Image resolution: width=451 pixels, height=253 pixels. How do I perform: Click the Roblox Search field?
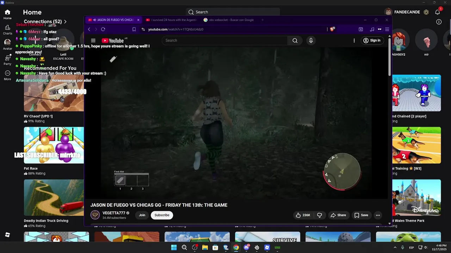(x=233, y=12)
